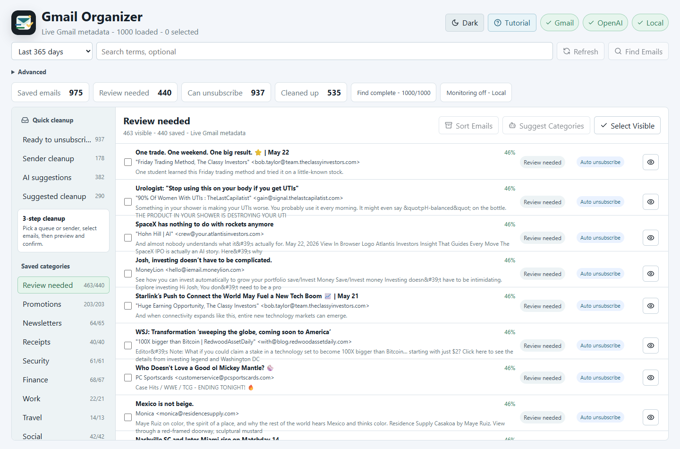Click Find complete 1000/1000 status
The height and width of the screenshot is (449, 680).
394,93
